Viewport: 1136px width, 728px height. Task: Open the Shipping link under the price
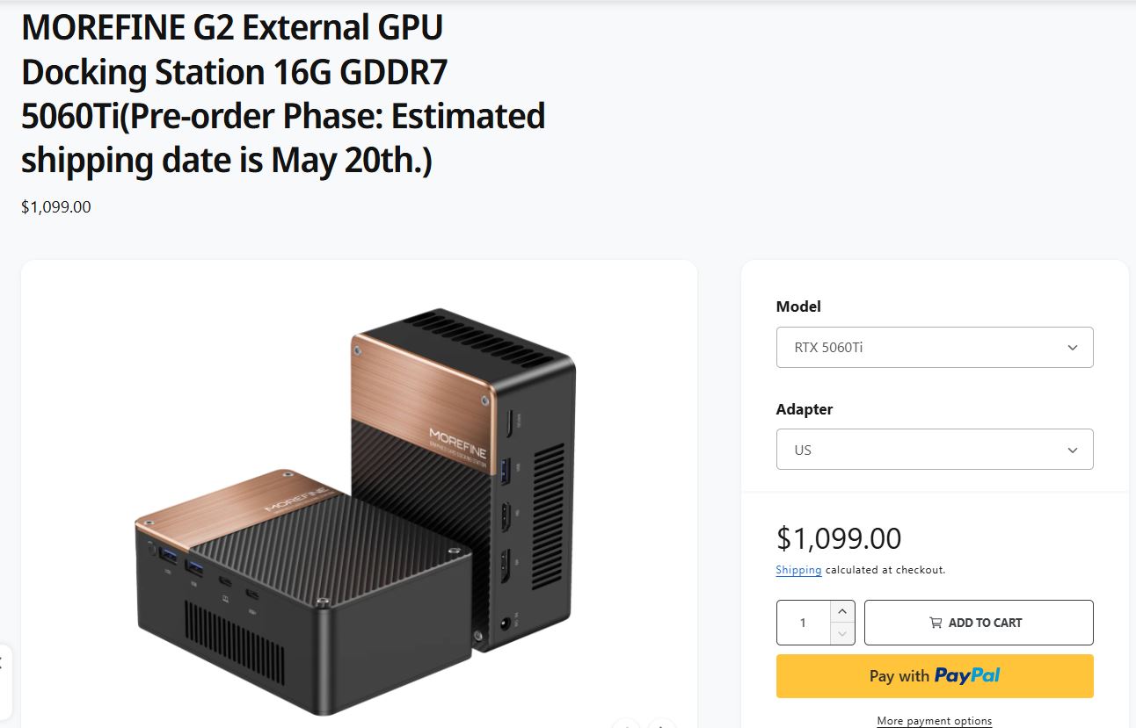[798, 569]
